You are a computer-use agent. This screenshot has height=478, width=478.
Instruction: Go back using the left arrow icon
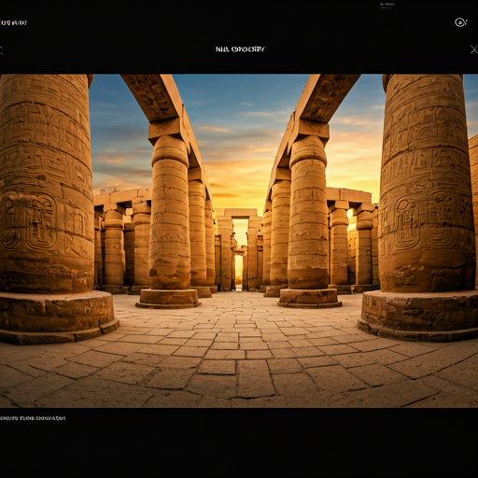point(1,49)
